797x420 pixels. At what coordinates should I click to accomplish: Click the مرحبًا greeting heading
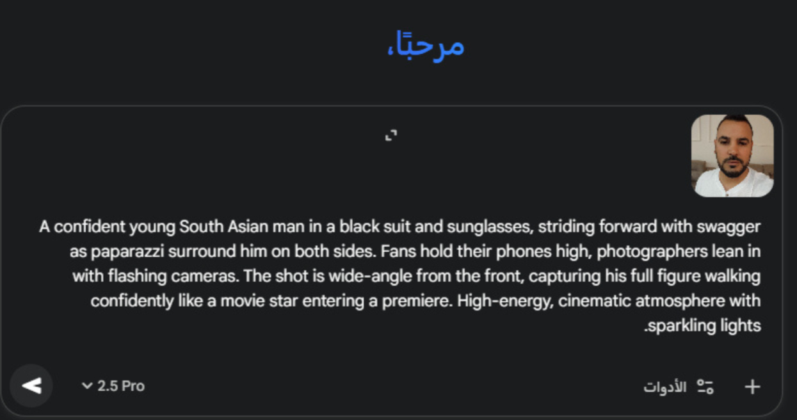(426, 45)
